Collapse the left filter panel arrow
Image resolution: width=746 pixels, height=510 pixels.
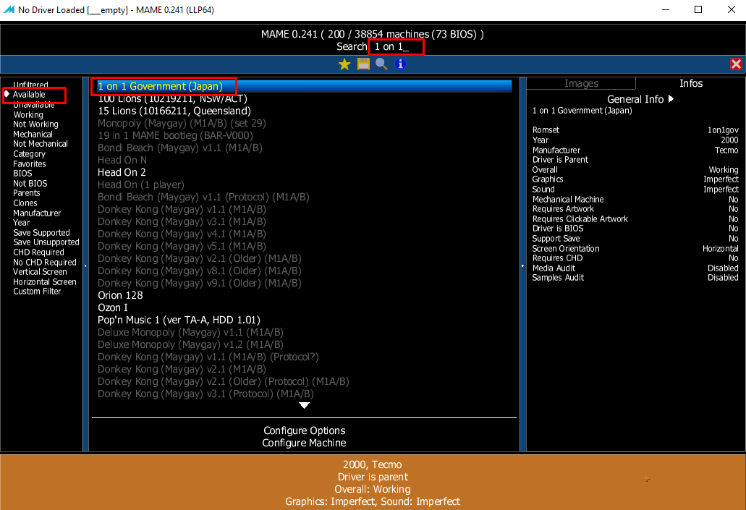(x=85, y=265)
